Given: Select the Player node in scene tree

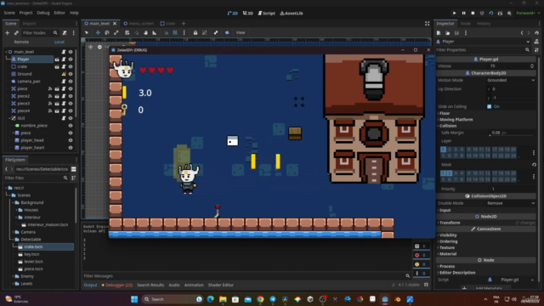Looking at the screenshot, I should (x=23, y=59).
